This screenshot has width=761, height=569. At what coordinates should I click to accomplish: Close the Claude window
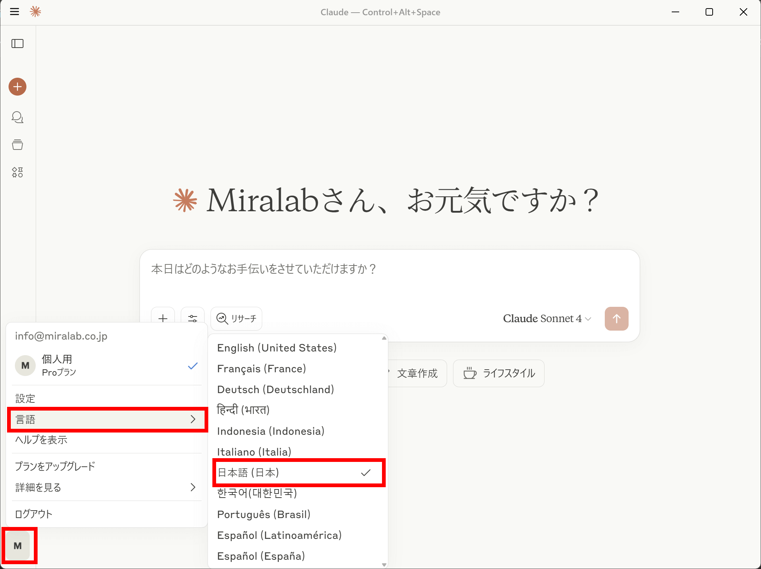click(744, 12)
